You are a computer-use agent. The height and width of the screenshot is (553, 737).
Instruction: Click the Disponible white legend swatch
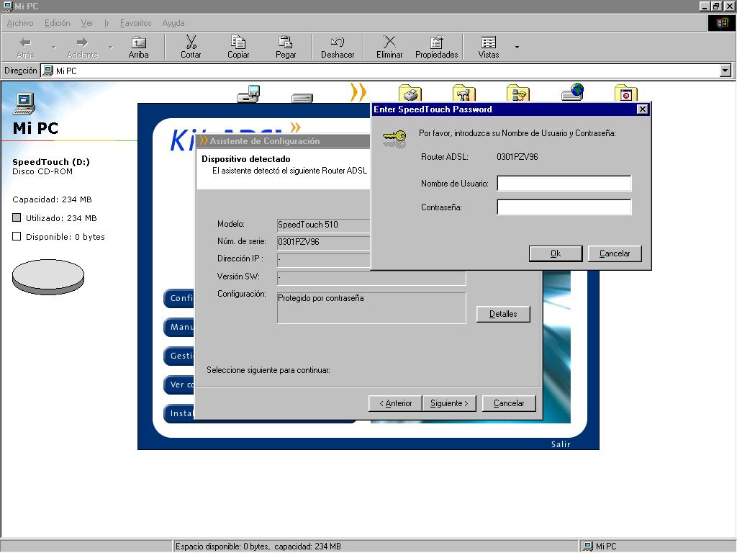click(x=17, y=236)
